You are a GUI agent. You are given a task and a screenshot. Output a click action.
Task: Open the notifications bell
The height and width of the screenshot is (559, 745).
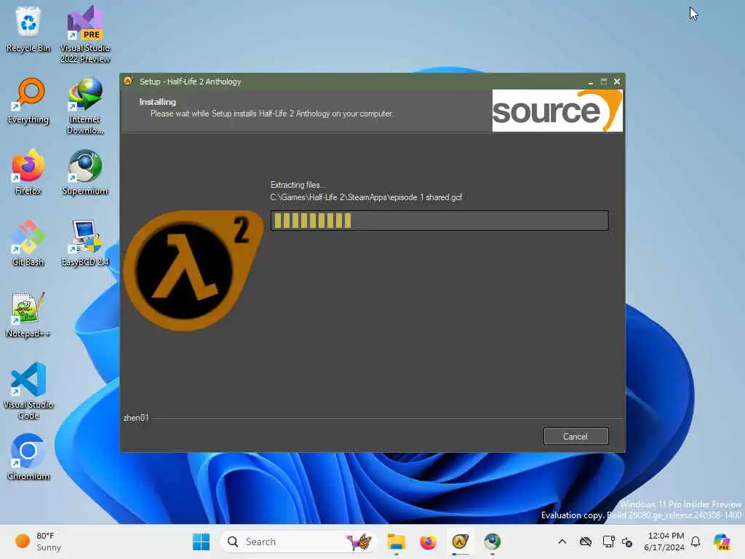(x=696, y=542)
